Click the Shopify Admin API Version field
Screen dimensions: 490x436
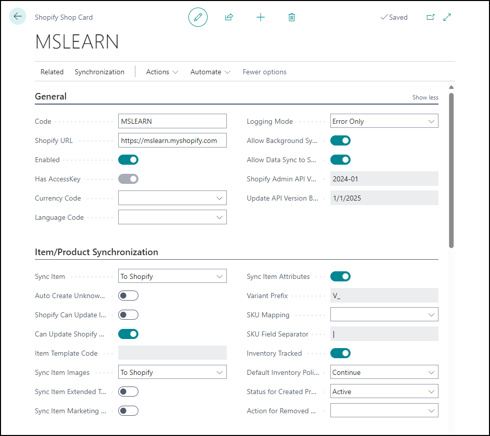(384, 179)
